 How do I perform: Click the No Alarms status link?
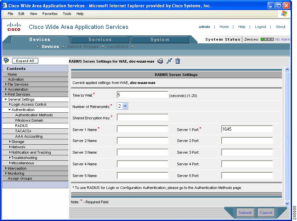[x=282, y=39]
